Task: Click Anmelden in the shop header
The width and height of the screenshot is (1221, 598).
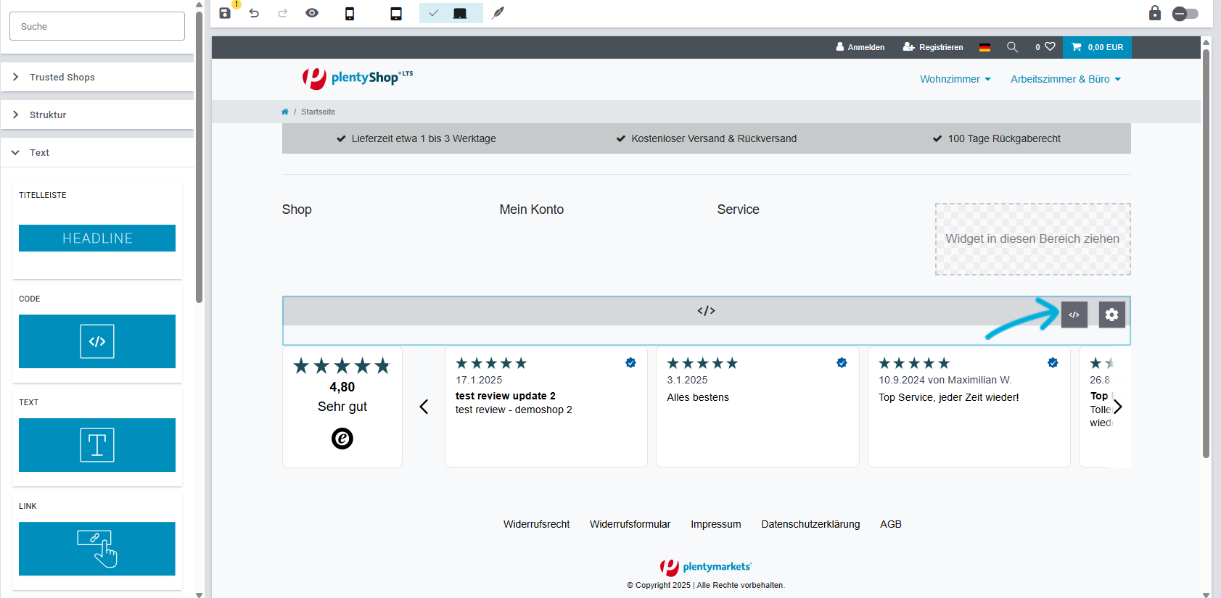Action: [860, 47]
